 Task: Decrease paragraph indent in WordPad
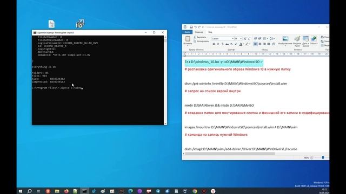256,38
